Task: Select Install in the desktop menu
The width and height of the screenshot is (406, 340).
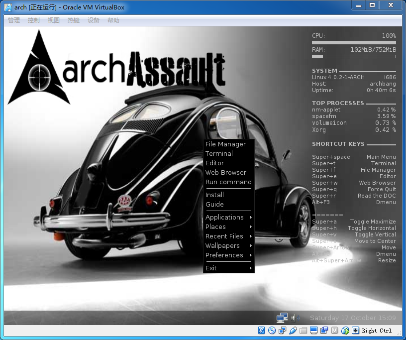Action: coord(229,195)
